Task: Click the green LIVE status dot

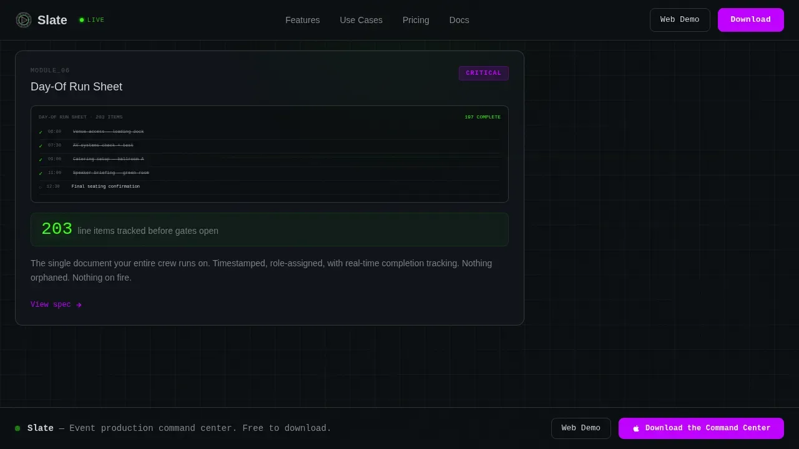Action: (82, 20)
